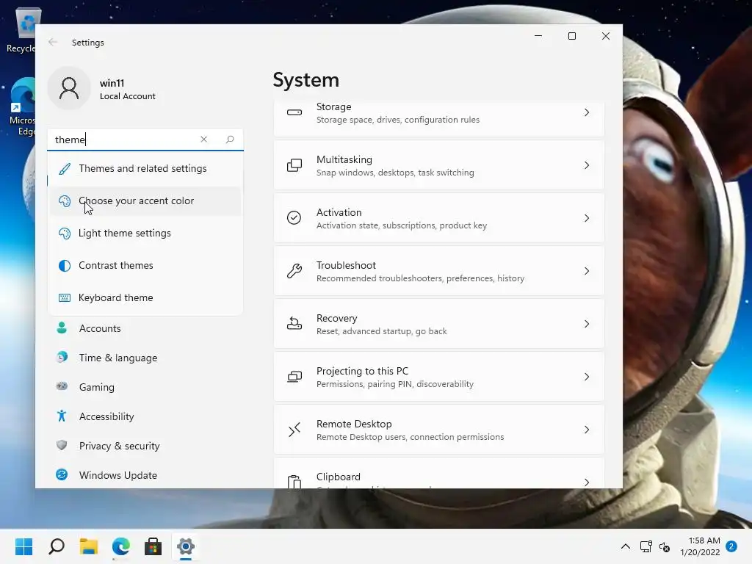Click the Storage drive icon
Image resolution: width=752 pixels, height=564 pixels.
coord(294,112)
